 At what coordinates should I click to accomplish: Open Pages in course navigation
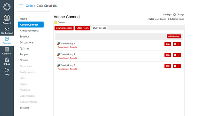[23, 84]
